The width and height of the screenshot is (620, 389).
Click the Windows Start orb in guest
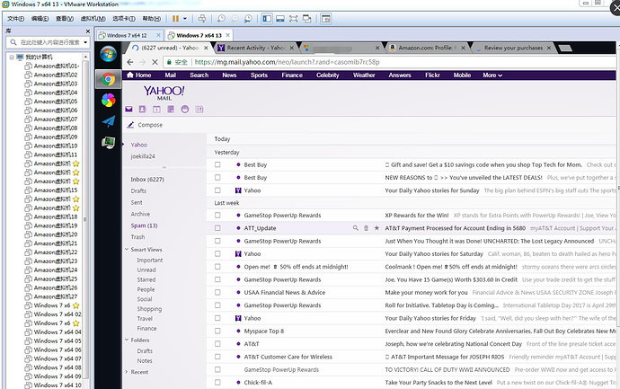point(108,54)
